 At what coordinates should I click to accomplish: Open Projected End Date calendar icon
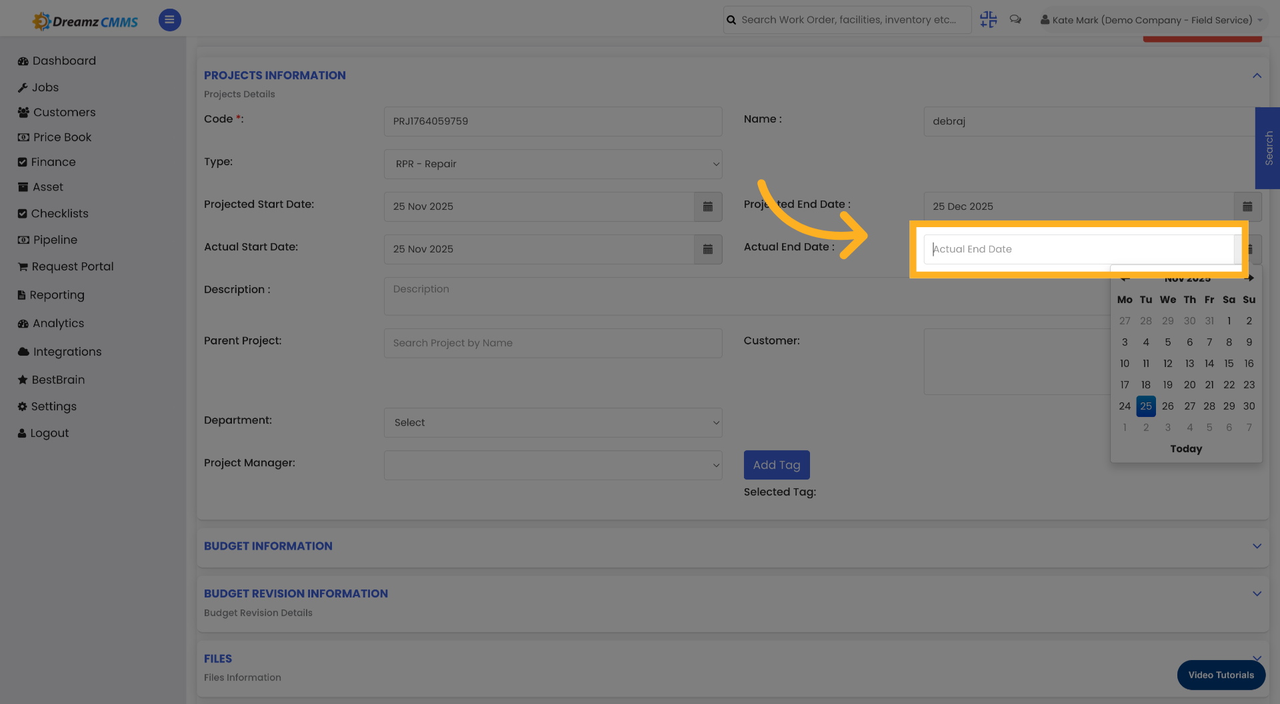click(1247, 206)
